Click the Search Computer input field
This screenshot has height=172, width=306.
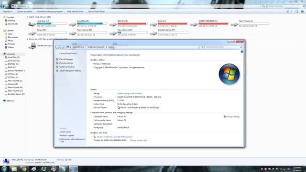point(285,6)
